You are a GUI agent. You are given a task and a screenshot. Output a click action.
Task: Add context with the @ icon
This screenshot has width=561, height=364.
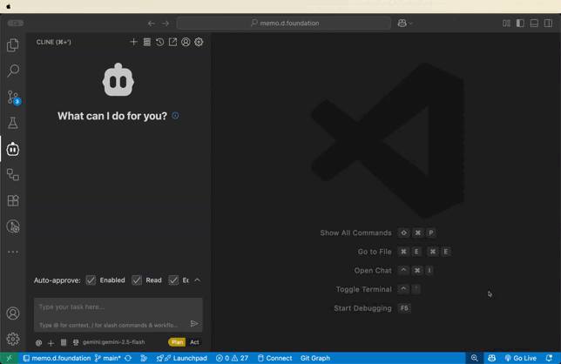38,343
